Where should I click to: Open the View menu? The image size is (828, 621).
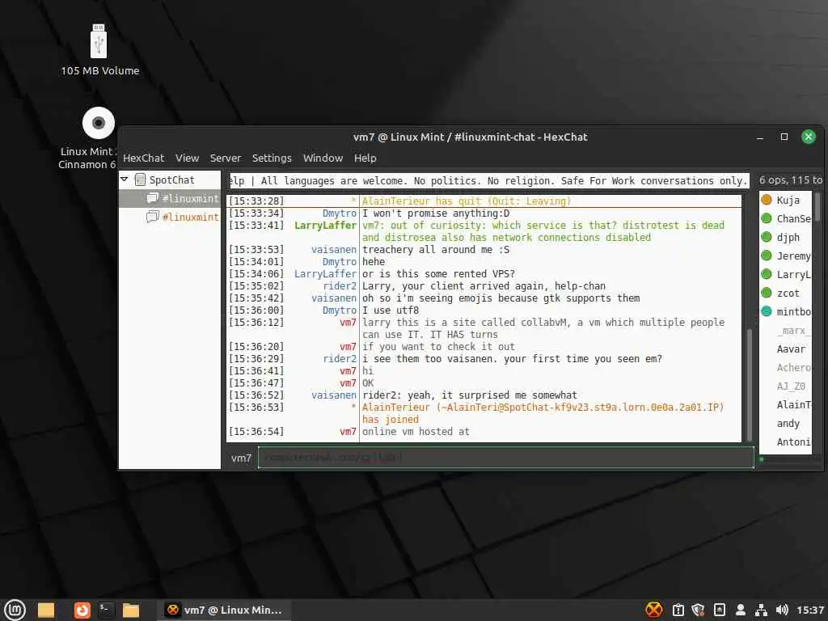[187, 158]
